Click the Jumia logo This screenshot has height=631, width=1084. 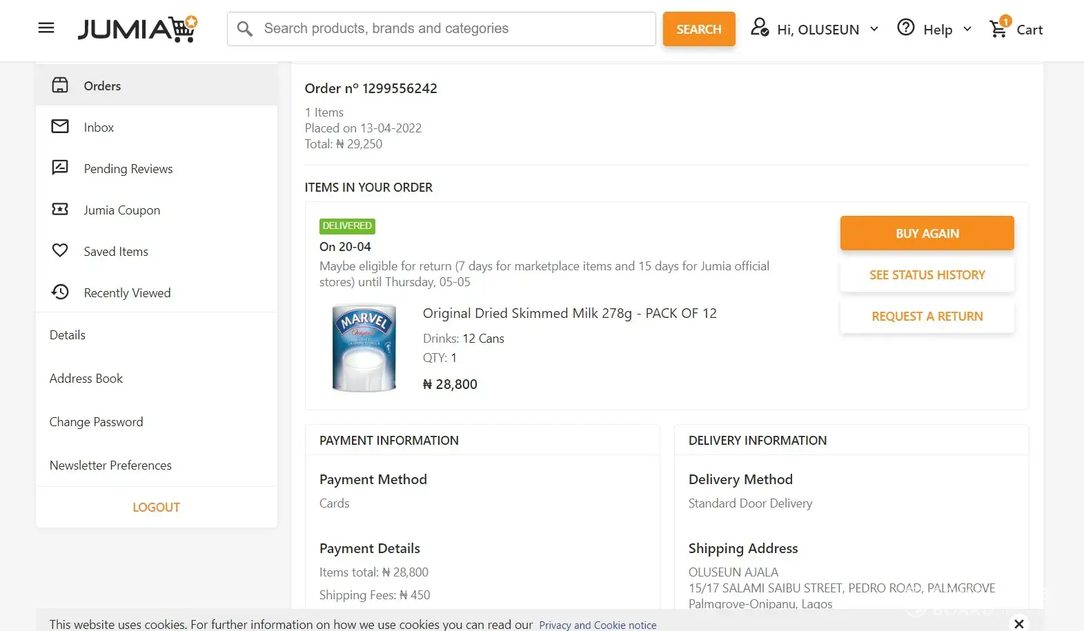tap(137, 29)
